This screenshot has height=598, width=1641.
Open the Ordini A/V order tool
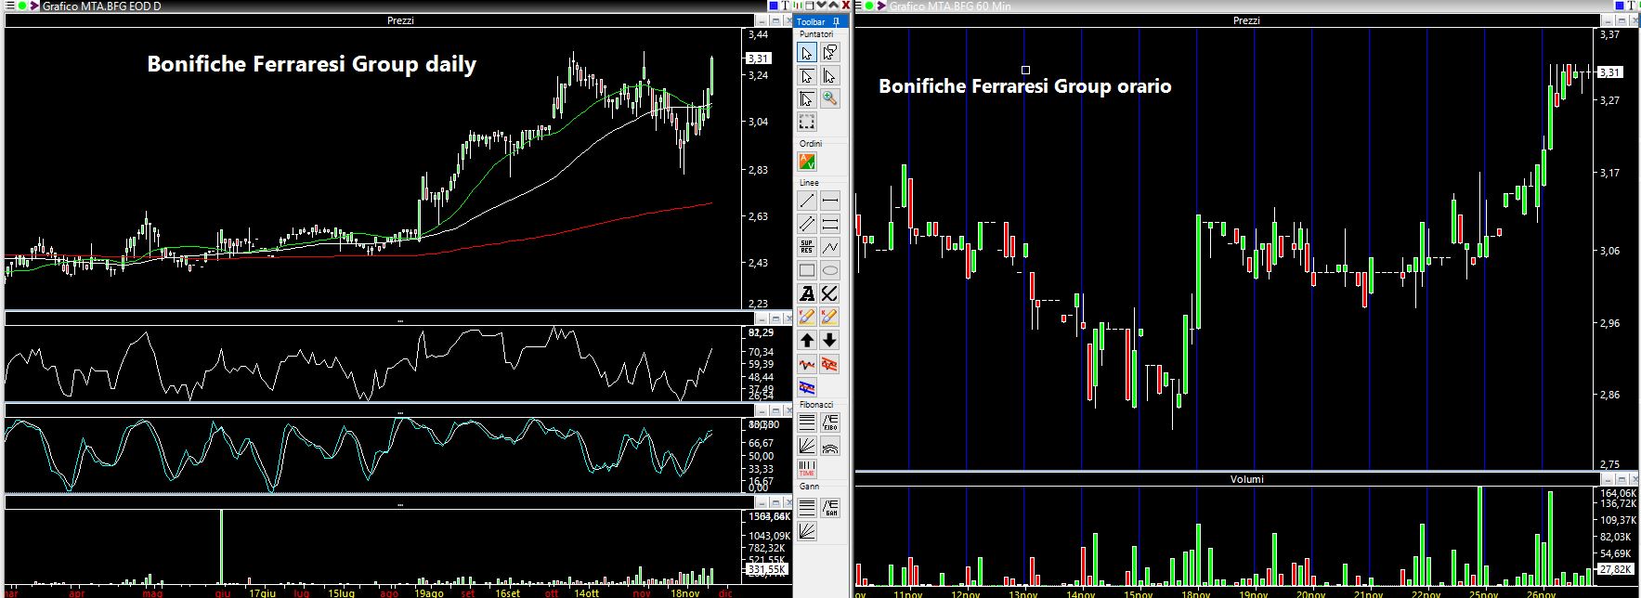(806, 162)
